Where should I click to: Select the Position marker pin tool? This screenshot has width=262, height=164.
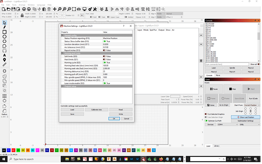5,60
